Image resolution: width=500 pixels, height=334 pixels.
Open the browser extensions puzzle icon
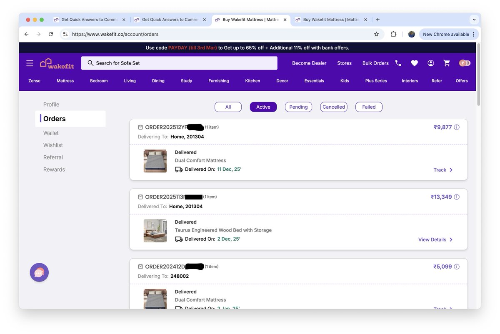coord(393,34)
